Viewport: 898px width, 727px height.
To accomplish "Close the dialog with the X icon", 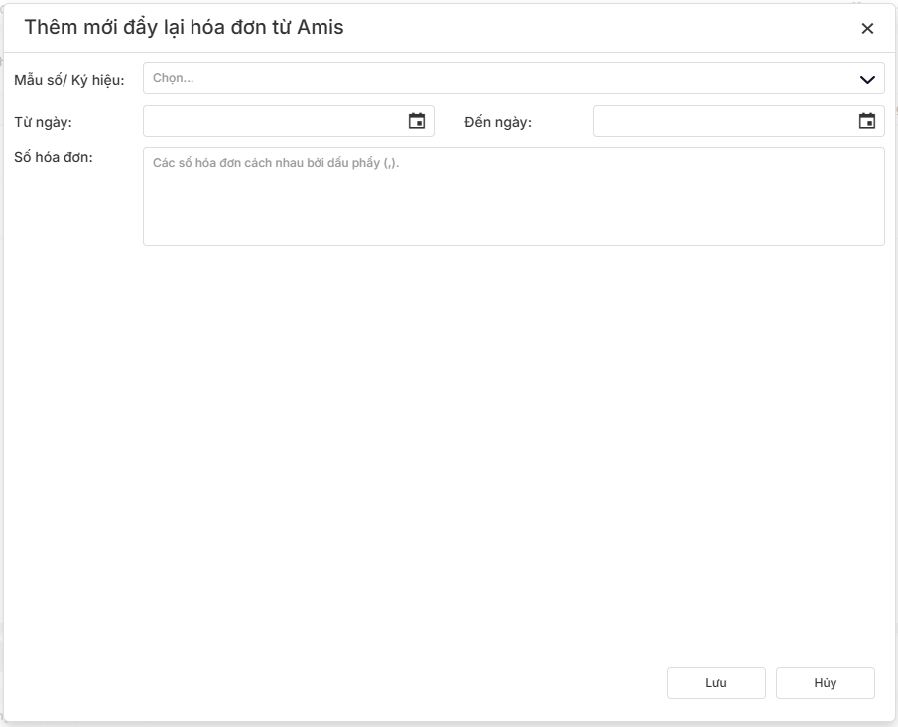I will [x=867, y=29].
